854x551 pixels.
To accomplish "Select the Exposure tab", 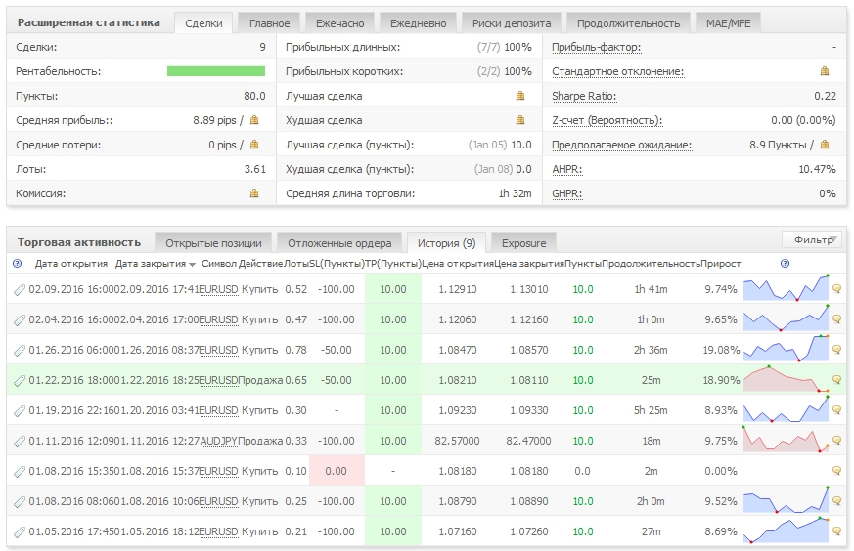I will (523, 242).
